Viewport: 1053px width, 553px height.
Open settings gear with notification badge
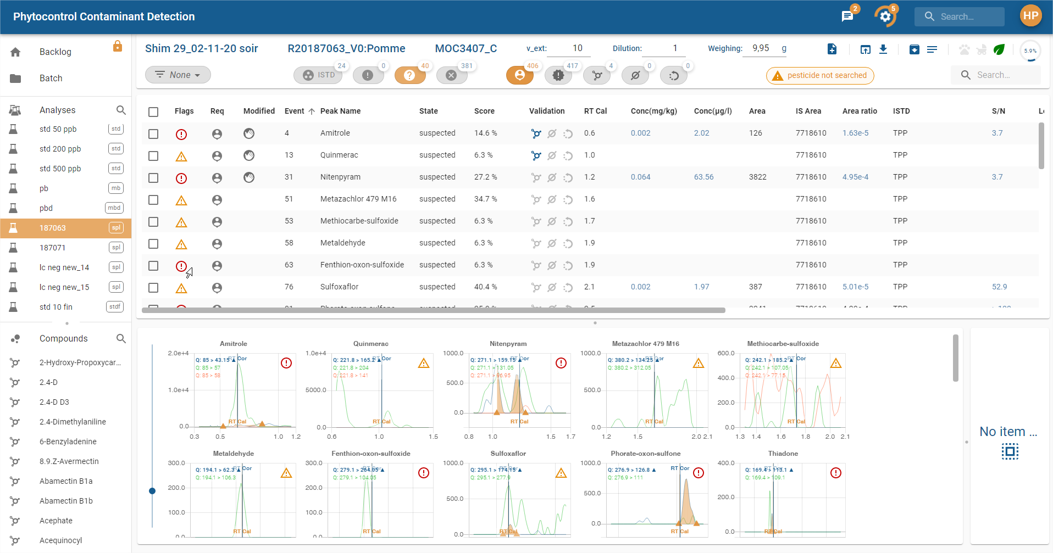885,16
